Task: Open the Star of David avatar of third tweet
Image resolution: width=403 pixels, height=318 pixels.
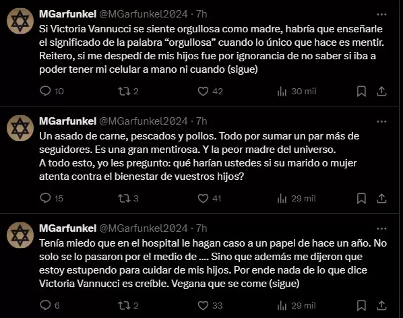Action: click(20, 235)
